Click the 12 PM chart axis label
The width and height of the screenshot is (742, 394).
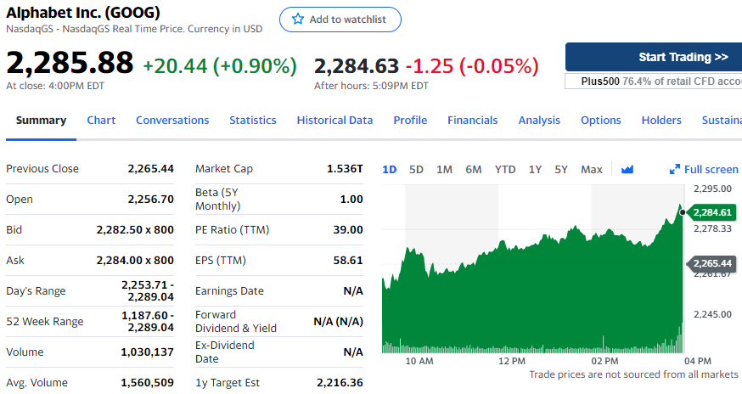[512, 361]
